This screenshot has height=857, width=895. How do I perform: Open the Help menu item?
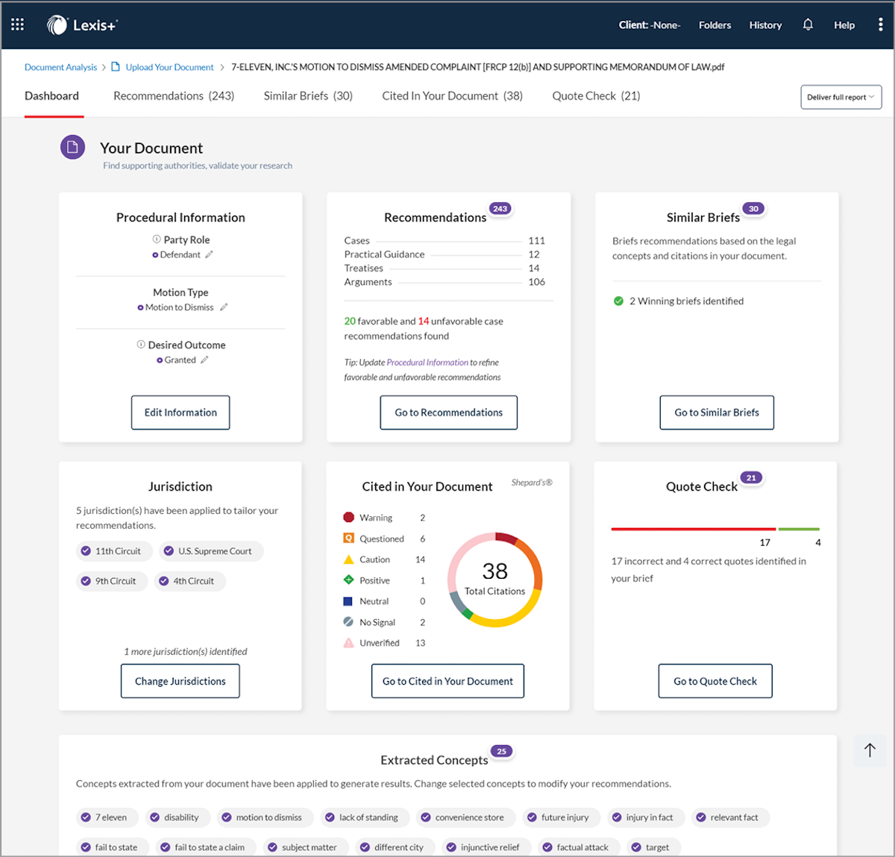point(844,25)
